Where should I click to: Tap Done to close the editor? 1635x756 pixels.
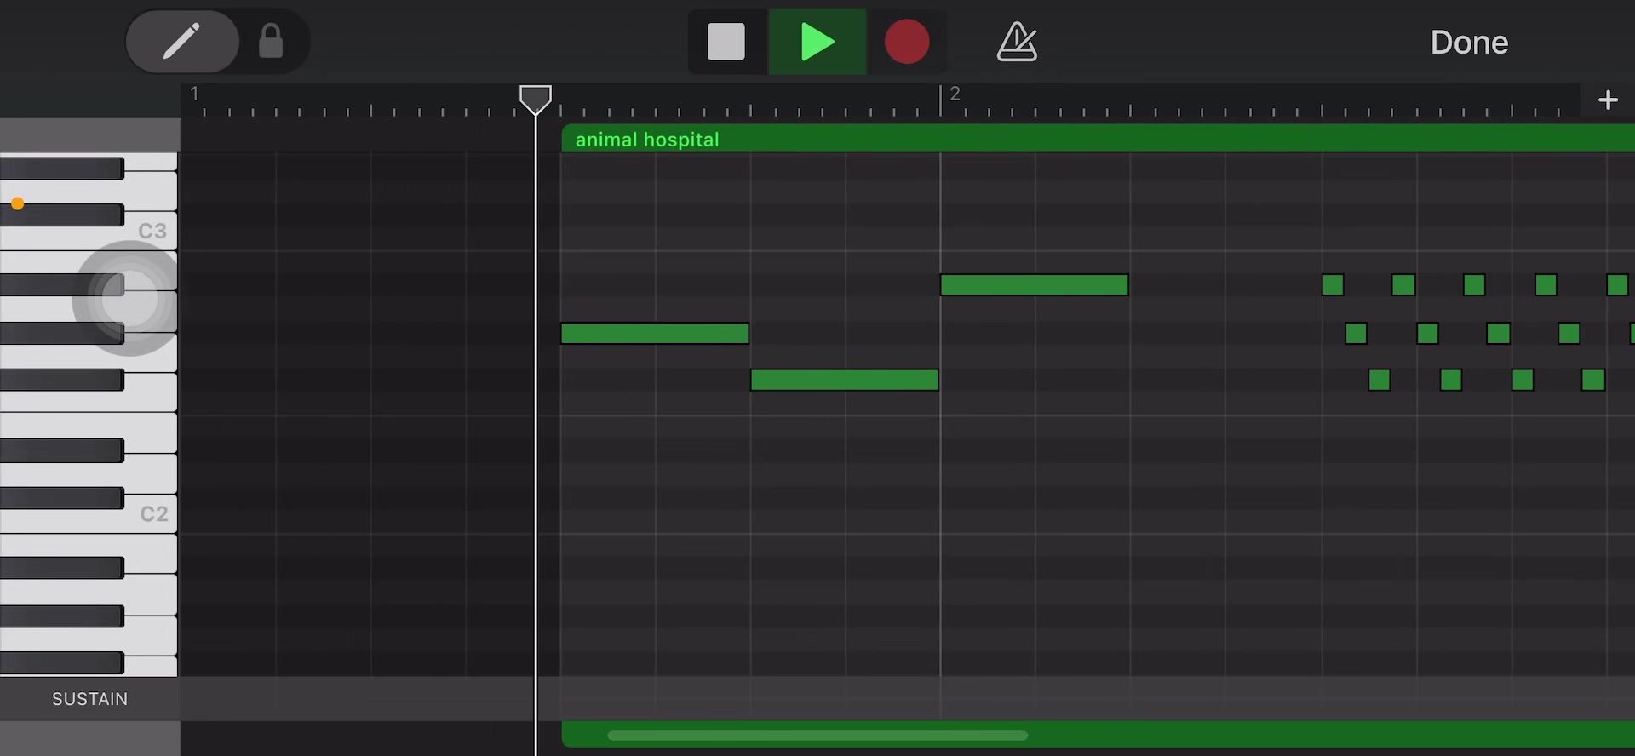pyautogui.click(x=1469, y=42)
